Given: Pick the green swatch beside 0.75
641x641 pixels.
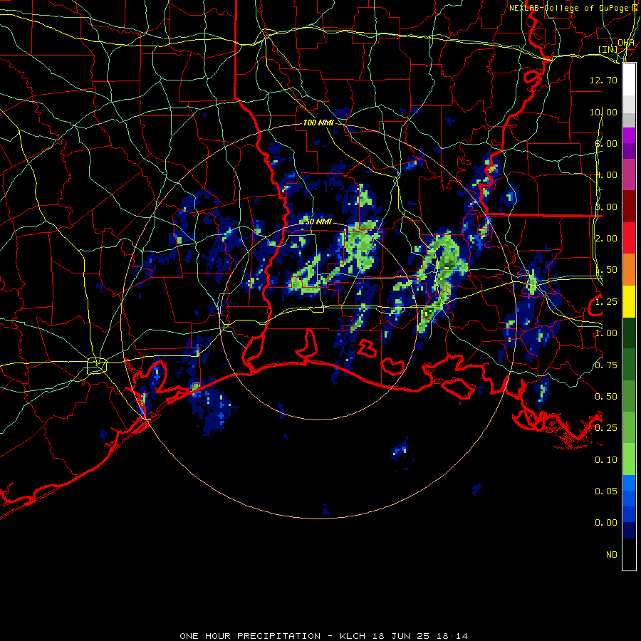Looking at the screenshot, I should coord(629,365).
